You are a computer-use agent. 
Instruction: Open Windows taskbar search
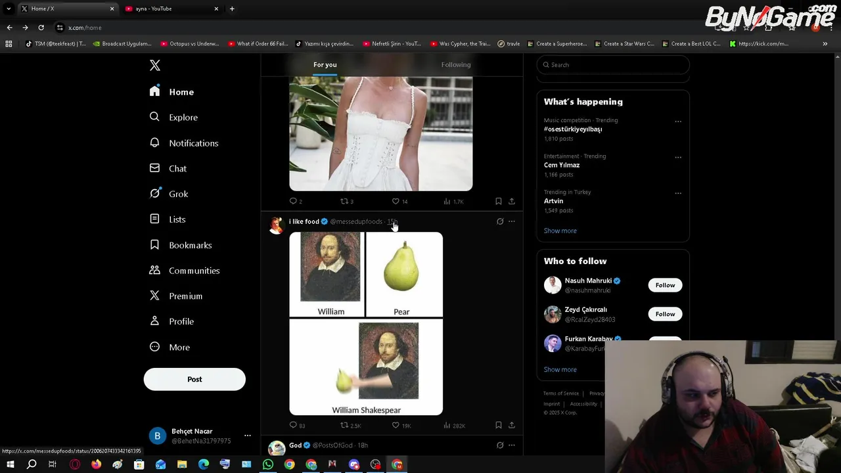coord(32,464)
